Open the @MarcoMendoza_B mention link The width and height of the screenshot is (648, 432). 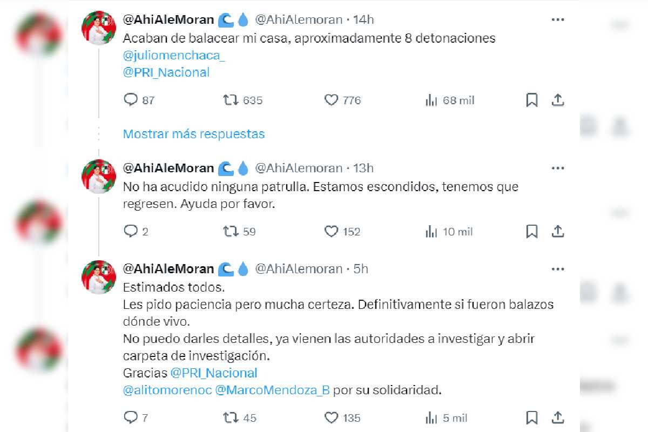tap(272, 390)
